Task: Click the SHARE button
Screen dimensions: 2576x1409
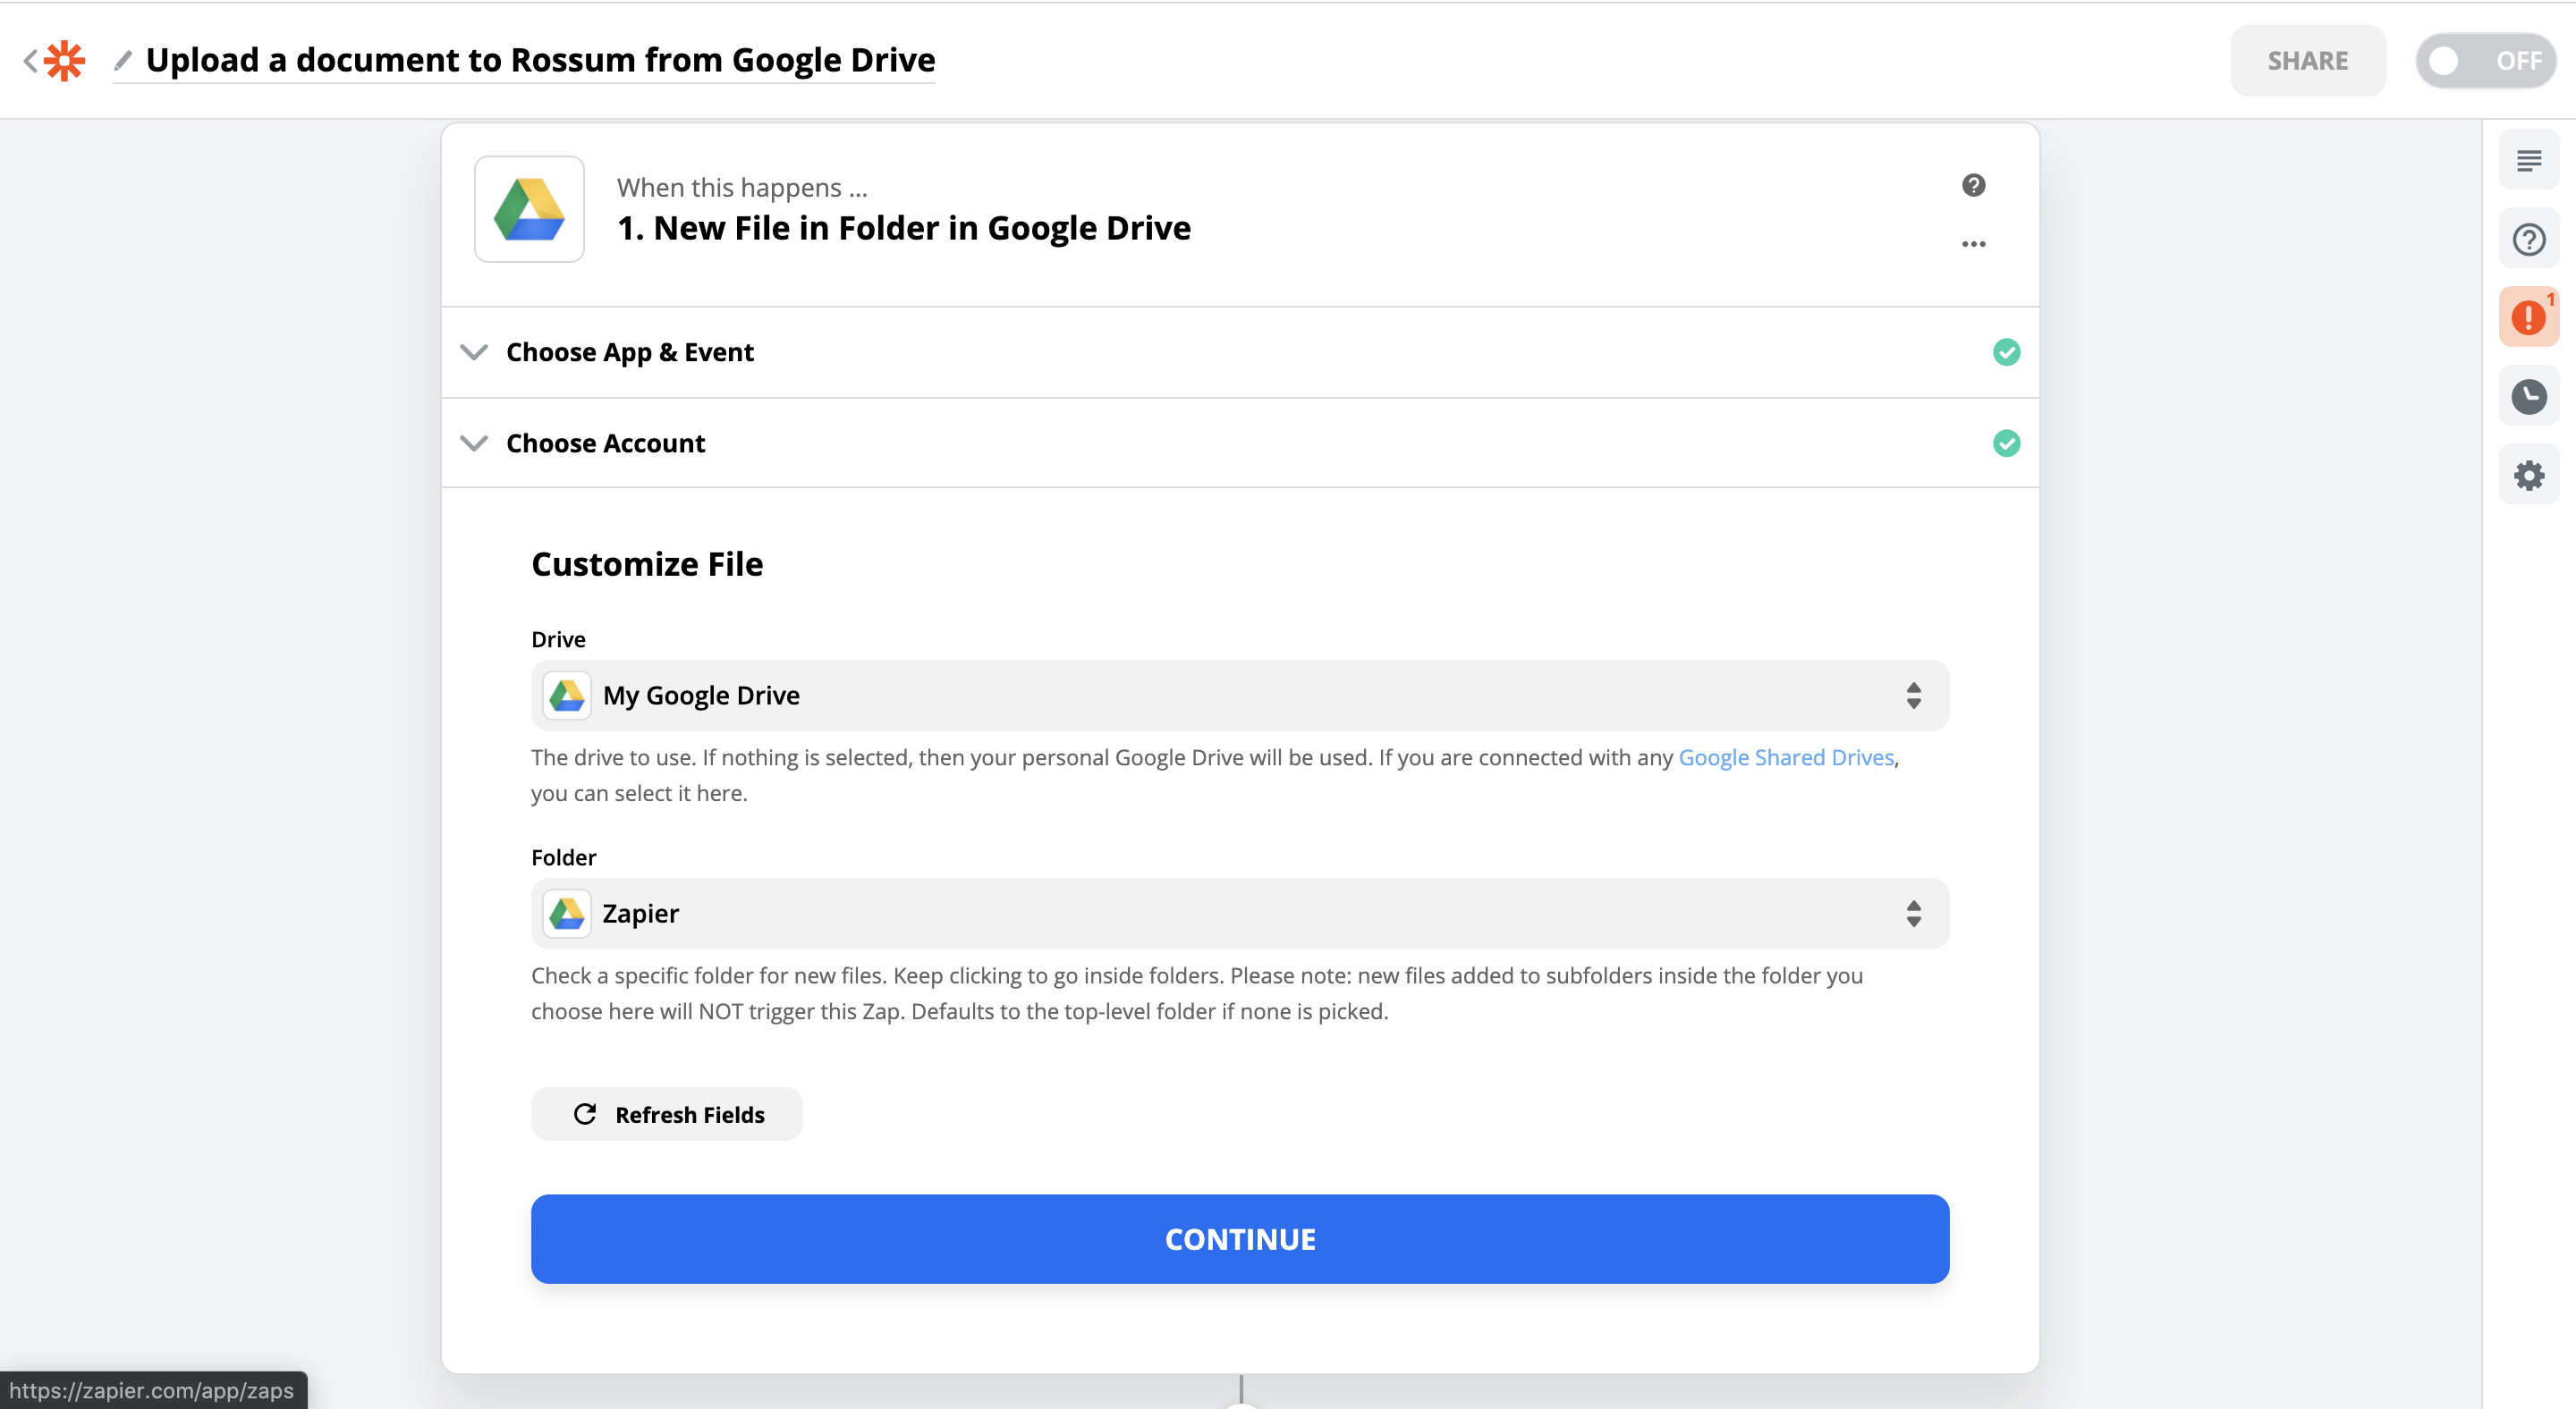Action: (2307, 61)
